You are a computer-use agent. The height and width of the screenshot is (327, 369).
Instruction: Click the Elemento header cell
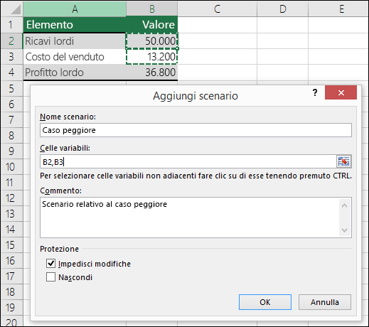(75, 25)
